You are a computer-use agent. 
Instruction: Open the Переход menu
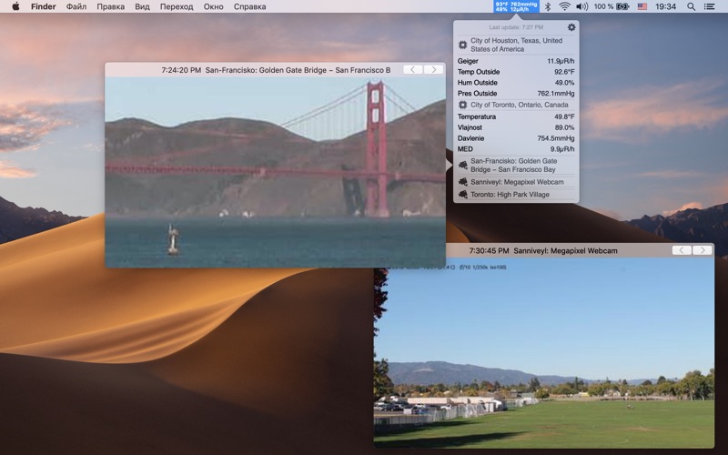click(177, 6)
